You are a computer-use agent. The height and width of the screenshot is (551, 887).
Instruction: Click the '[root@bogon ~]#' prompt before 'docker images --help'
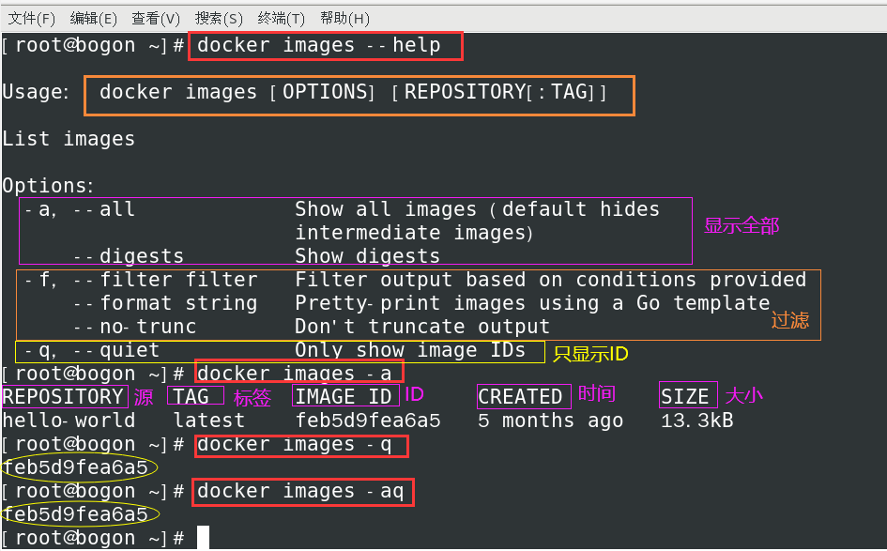click(93, 45)
